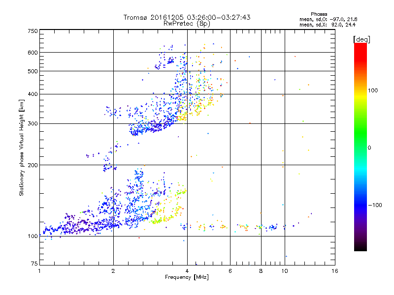This screenshot has width=394, height=295.
Task: Click the '200' y-axis tick label
Action: click(x=33, y=165)
